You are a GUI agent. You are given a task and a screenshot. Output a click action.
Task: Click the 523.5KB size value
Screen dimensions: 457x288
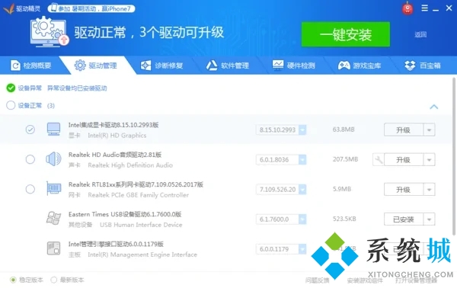[344, 219]
